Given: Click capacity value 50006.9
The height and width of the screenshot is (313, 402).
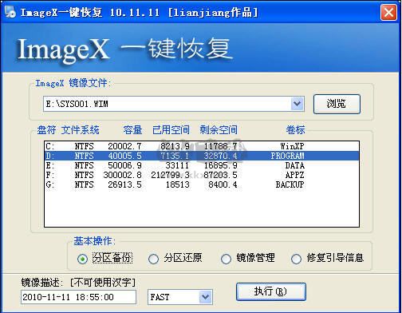Looking at the screenshot, I should point(124,165).
